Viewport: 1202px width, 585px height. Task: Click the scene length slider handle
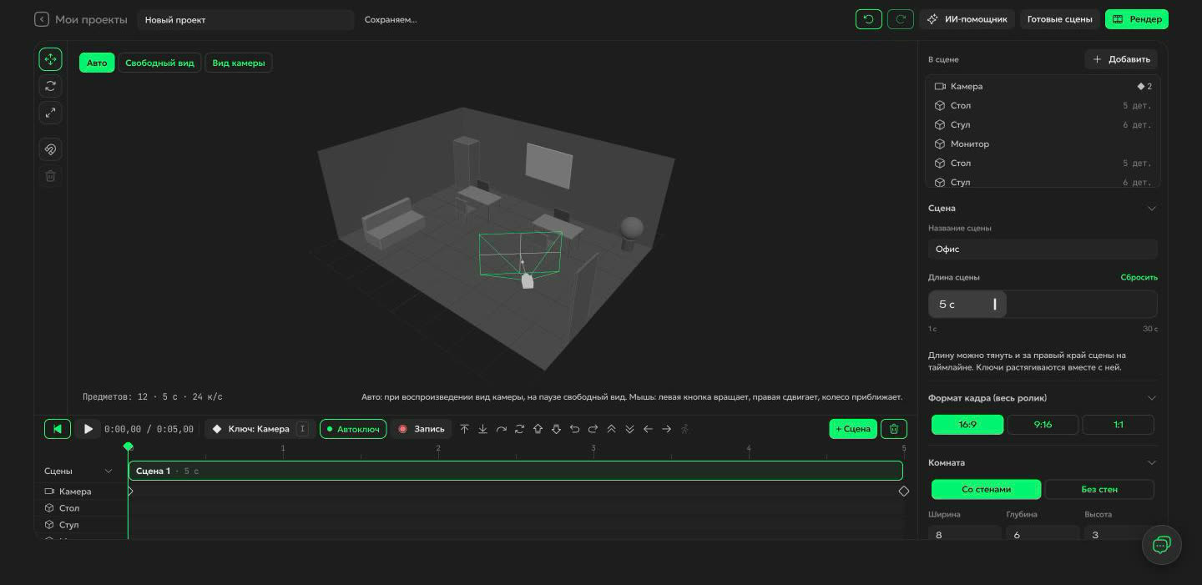(995, 305)
